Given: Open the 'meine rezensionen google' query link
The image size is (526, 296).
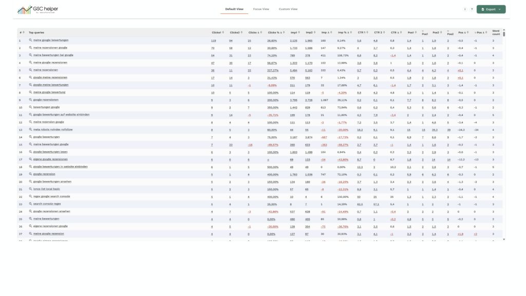Looking at the screenshot, I should 50,48.
